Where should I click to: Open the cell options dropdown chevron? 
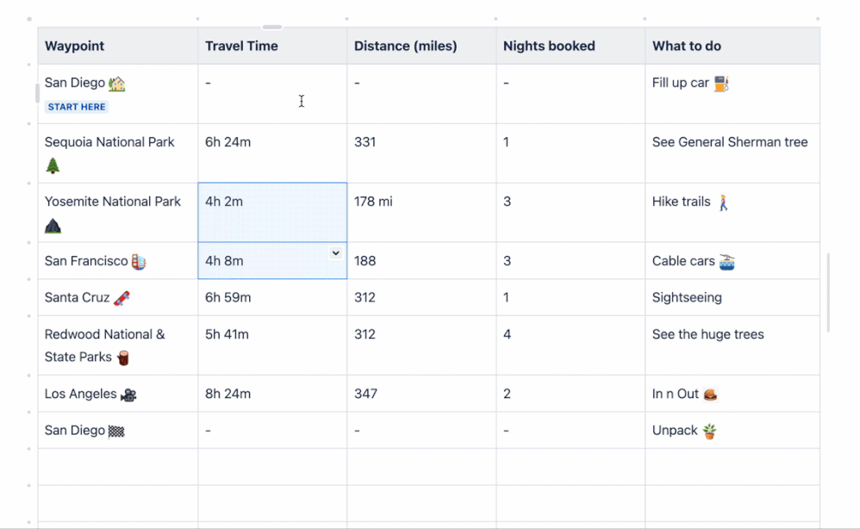coord(336,252)
